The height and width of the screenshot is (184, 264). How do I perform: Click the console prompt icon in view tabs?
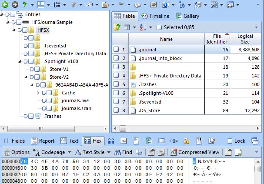point(161,141)
